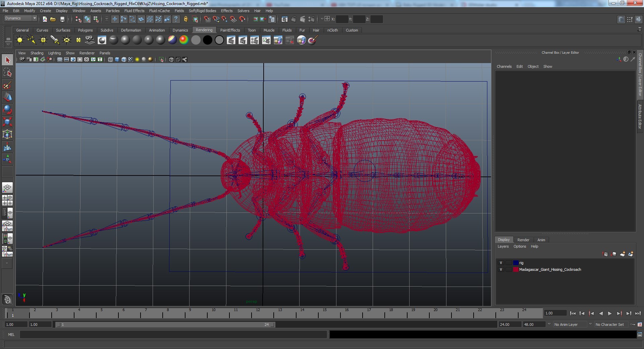Image resolution: width=644 pixels, height=349 pixels.
Task: Toggle auto keyframe key icon
Action: (x=633, y=325)
